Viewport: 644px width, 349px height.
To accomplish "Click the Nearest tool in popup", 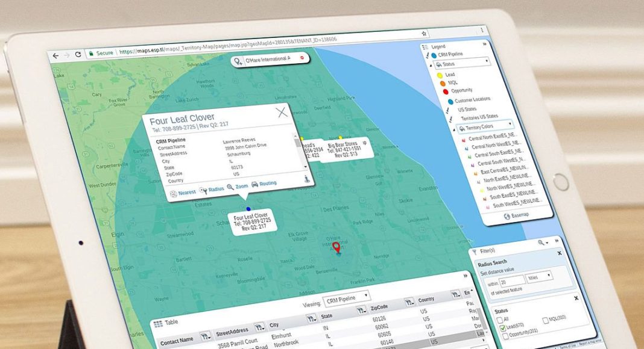I will click(x=183, y=193).
